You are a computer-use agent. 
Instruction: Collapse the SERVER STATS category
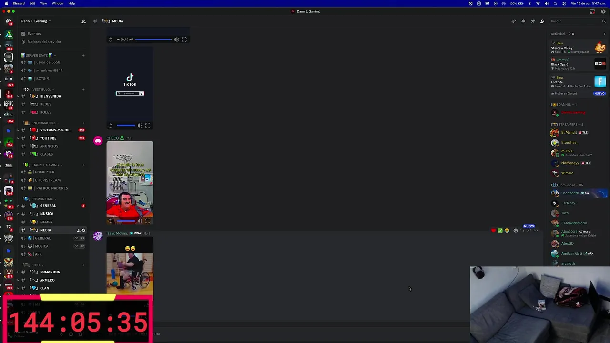38,55
